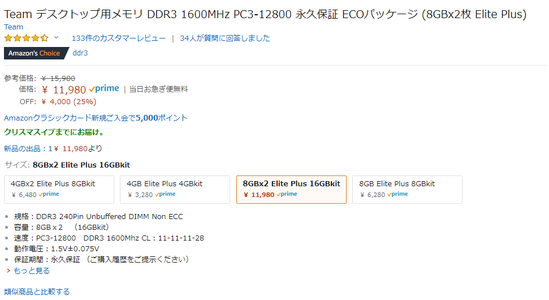Open the Amazonクラシックカード 5,000ポイント offer link
549x300 pixels.
(96, 118)
